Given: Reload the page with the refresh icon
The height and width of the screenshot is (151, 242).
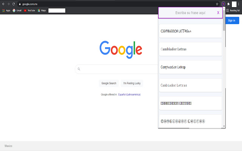Looking at the screenshot, I should pyautogui.click(x=14, y=4).
